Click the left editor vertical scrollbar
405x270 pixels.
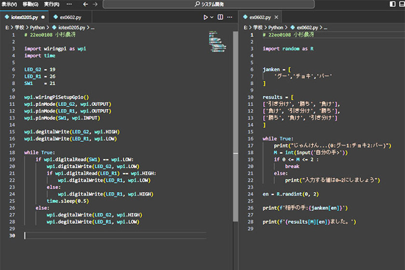tap(235, 121)
